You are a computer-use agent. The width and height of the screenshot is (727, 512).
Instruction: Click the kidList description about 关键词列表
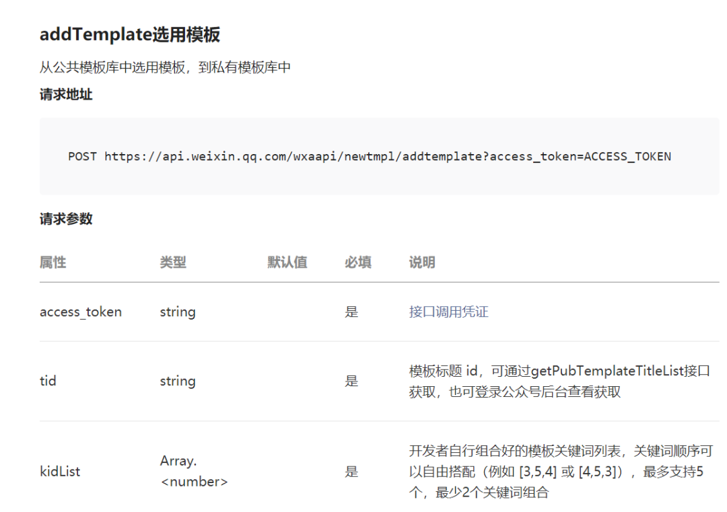click(561, 471)
